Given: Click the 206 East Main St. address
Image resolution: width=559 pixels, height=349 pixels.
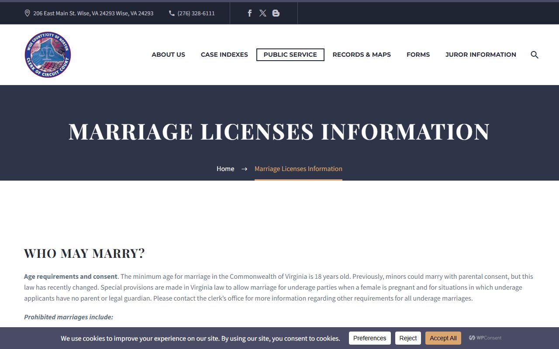Looking at the screenshot, I should tap(93, 13).
